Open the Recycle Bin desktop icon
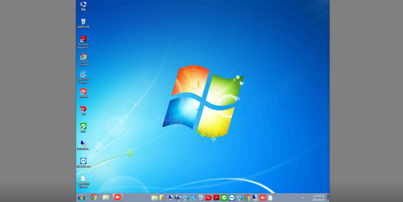 [83, 23]
